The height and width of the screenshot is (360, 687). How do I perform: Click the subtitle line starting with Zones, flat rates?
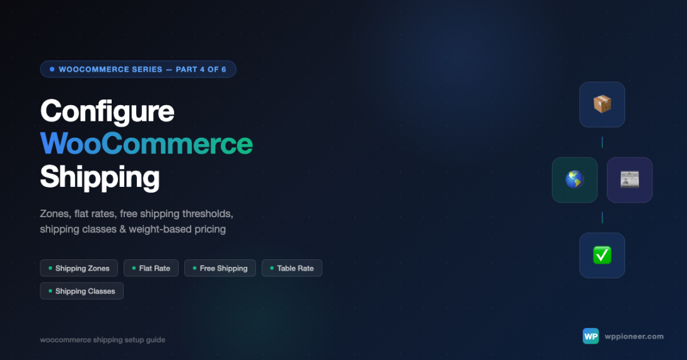pos(137,213)
